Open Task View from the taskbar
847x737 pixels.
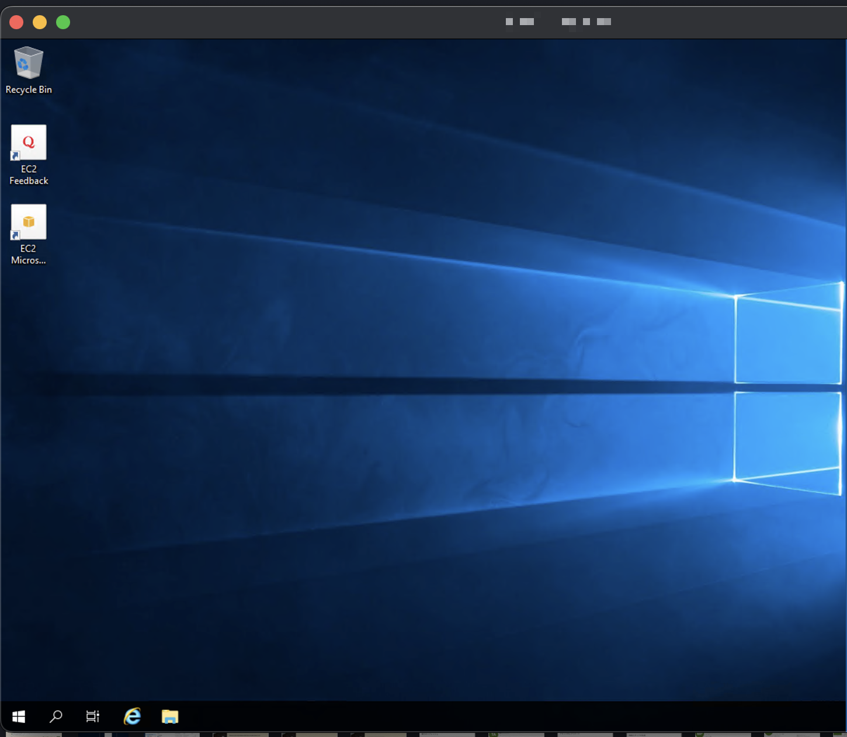(93, 717)
